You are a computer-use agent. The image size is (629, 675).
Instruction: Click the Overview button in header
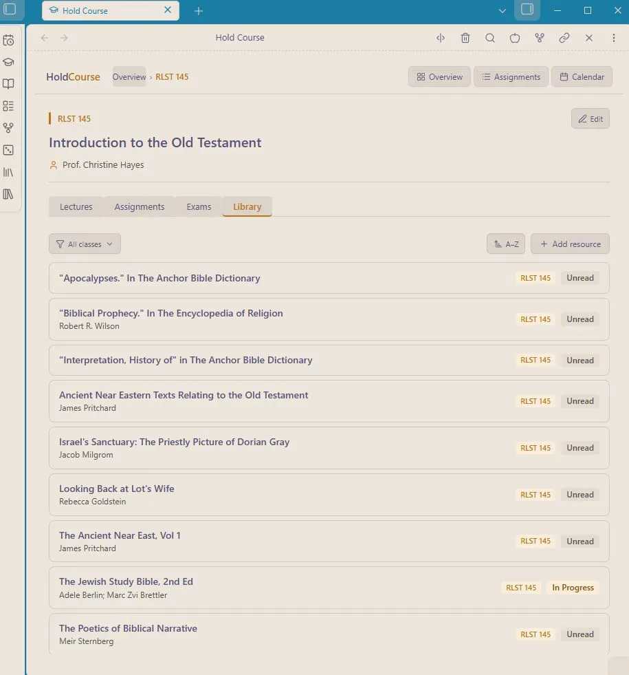tap(439, 76)
